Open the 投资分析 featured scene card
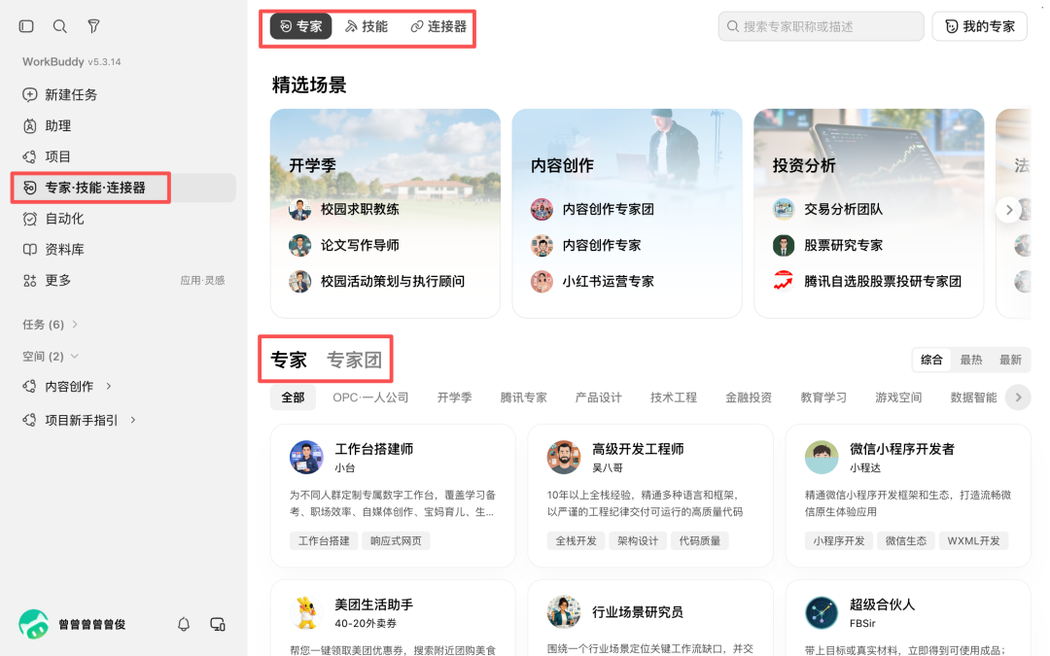 click(868, 214)
